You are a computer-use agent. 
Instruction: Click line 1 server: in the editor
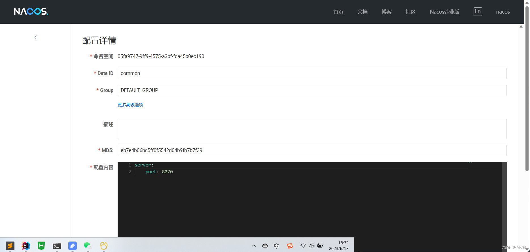pyautogui.click(x=144, y=165)
